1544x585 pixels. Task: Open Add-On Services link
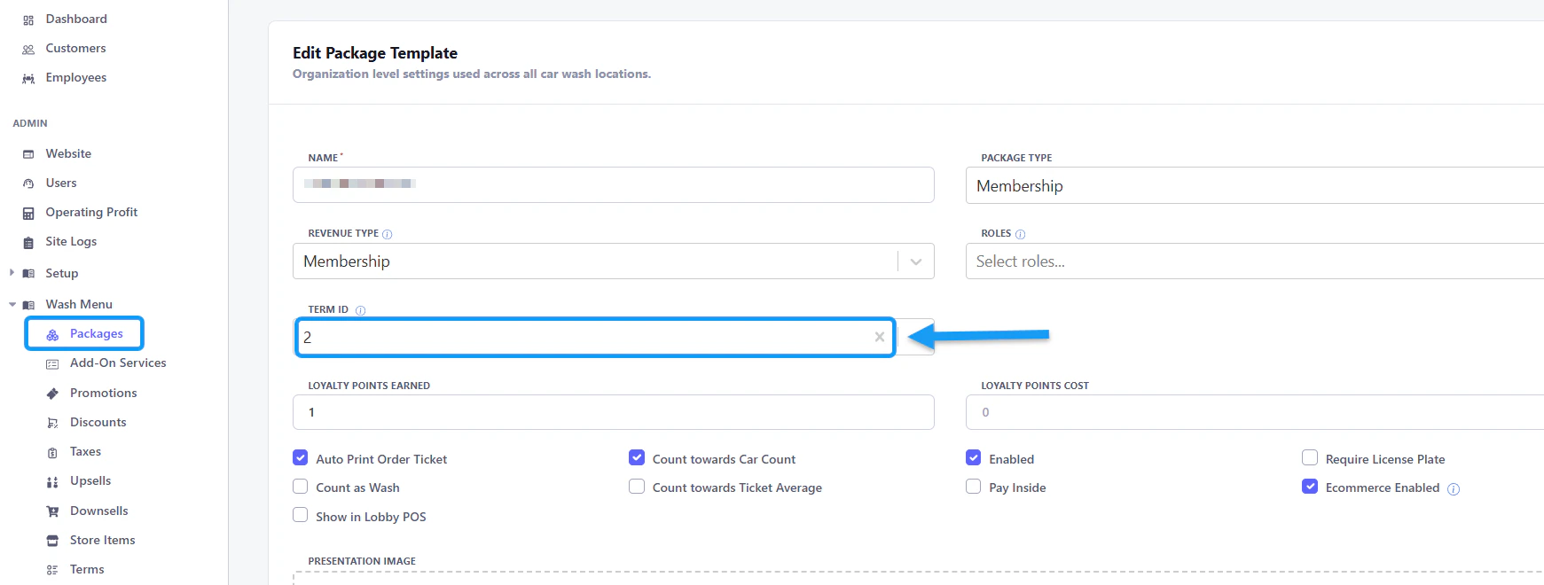point(118,363)
